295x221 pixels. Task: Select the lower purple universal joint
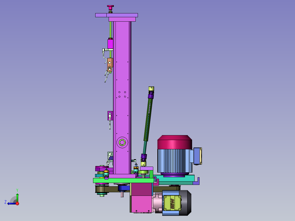point(144,158)
